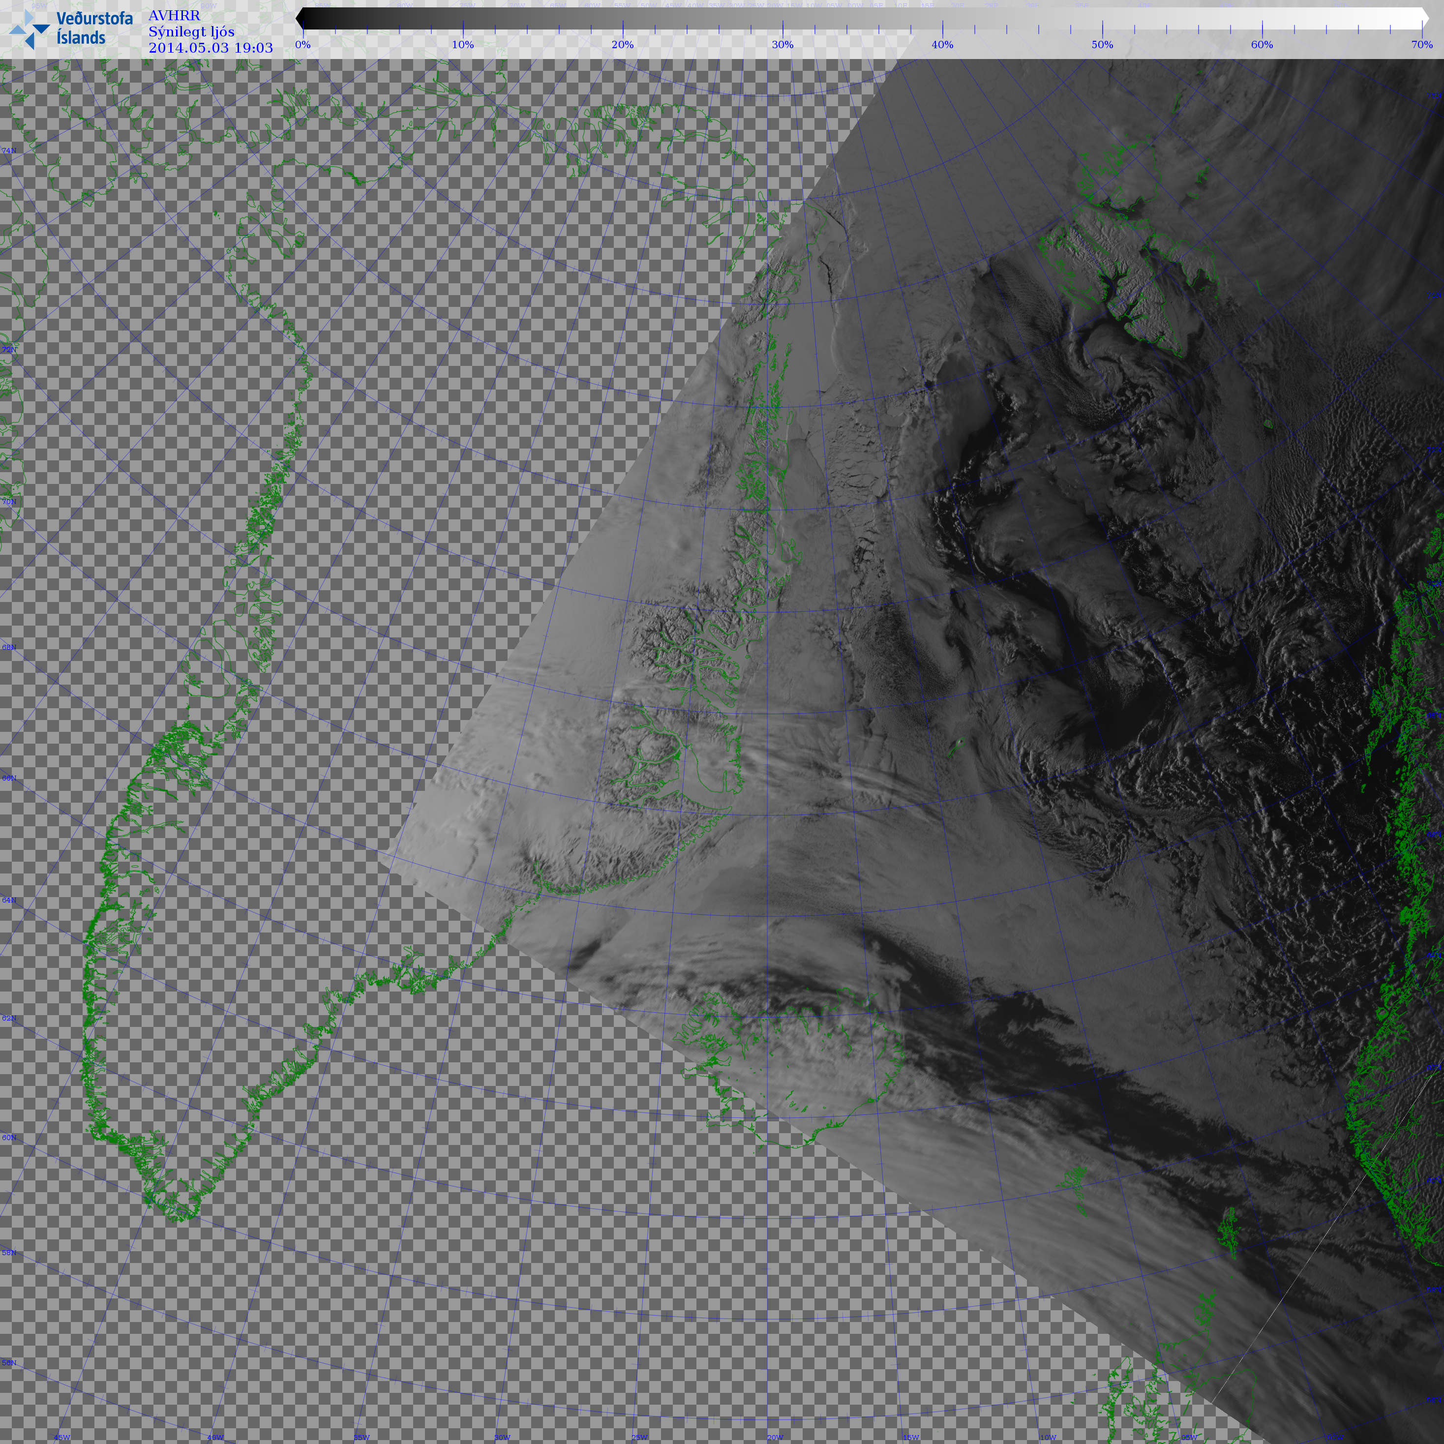Click the 74N latitude label on left edge
The image size is (1444, 1444).
[x=9, y=151]
